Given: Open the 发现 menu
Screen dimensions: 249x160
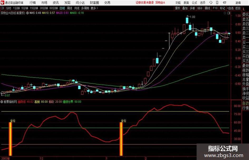Looking at the screenshot, I should [x=67, y=3].
